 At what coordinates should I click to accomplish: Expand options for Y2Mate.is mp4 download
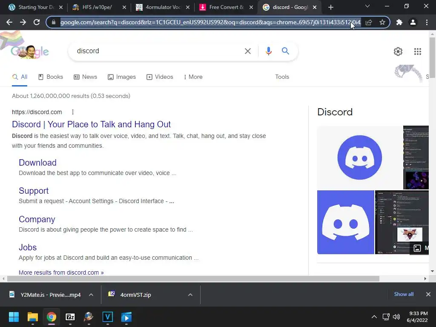[91, 295]
